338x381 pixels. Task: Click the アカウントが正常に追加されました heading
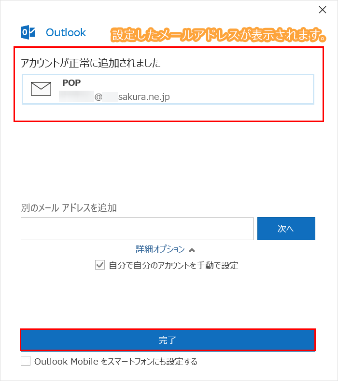(90, 63)
